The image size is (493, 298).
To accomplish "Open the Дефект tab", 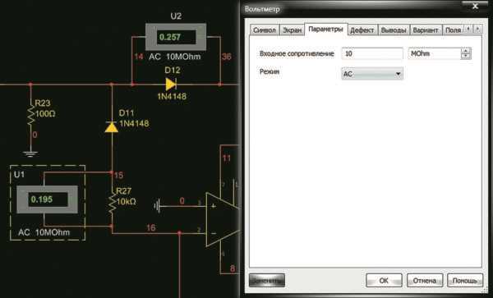I will click(x=362, y=30).
